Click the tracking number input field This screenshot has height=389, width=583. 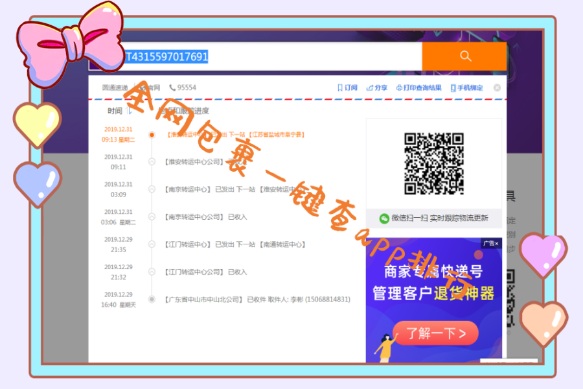259,56
